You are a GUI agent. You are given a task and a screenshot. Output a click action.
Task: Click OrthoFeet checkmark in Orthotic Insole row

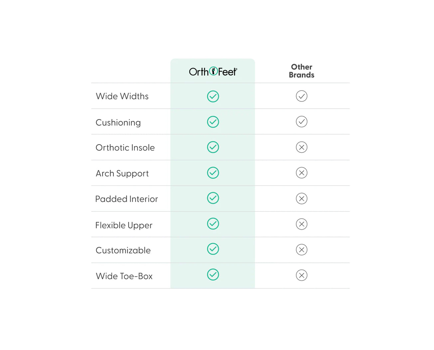click(213, 147)
